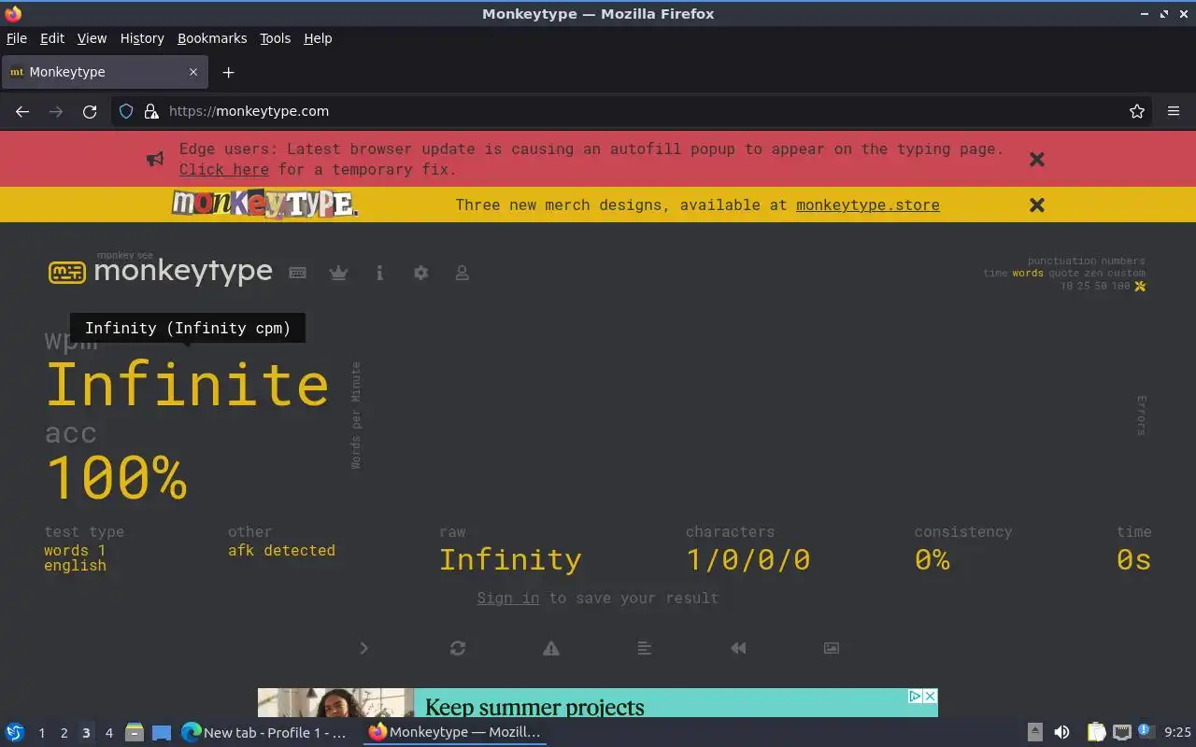Bookmark this page with the star icon

pos(1137,111)
